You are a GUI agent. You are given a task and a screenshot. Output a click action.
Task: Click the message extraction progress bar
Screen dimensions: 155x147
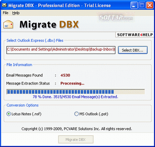75,92
